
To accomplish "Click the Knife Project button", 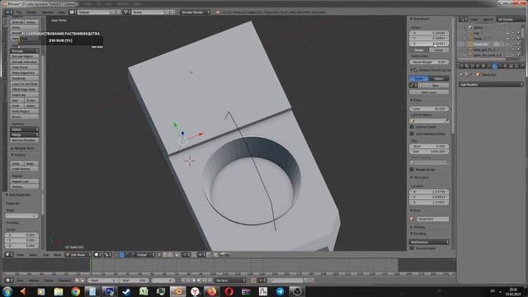I will 25,111.
